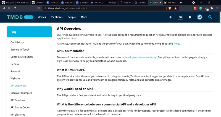221x117 pixels.
Task: Switch to the 8 Amazin tab
Action: [x=82, y=2]
